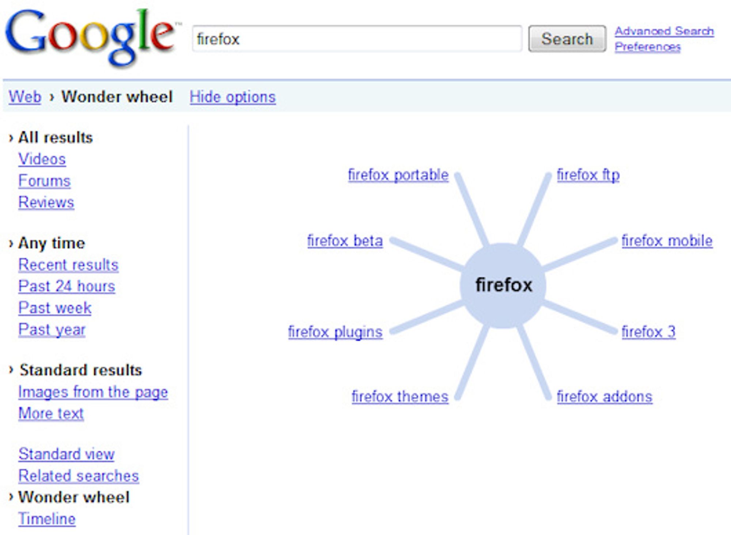Click firefox portable wheel spoke link
This screenshot has height=535, width=731.
point(398,175)
